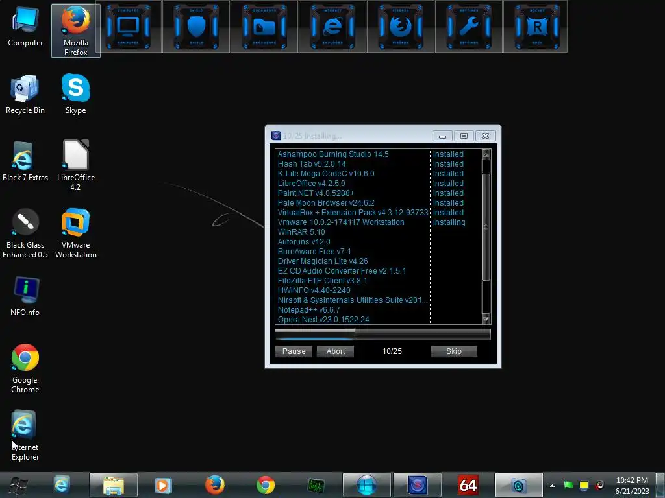Click the installer window title icon
This screenshot has width=665, height=498.
[x=275, y=136]
